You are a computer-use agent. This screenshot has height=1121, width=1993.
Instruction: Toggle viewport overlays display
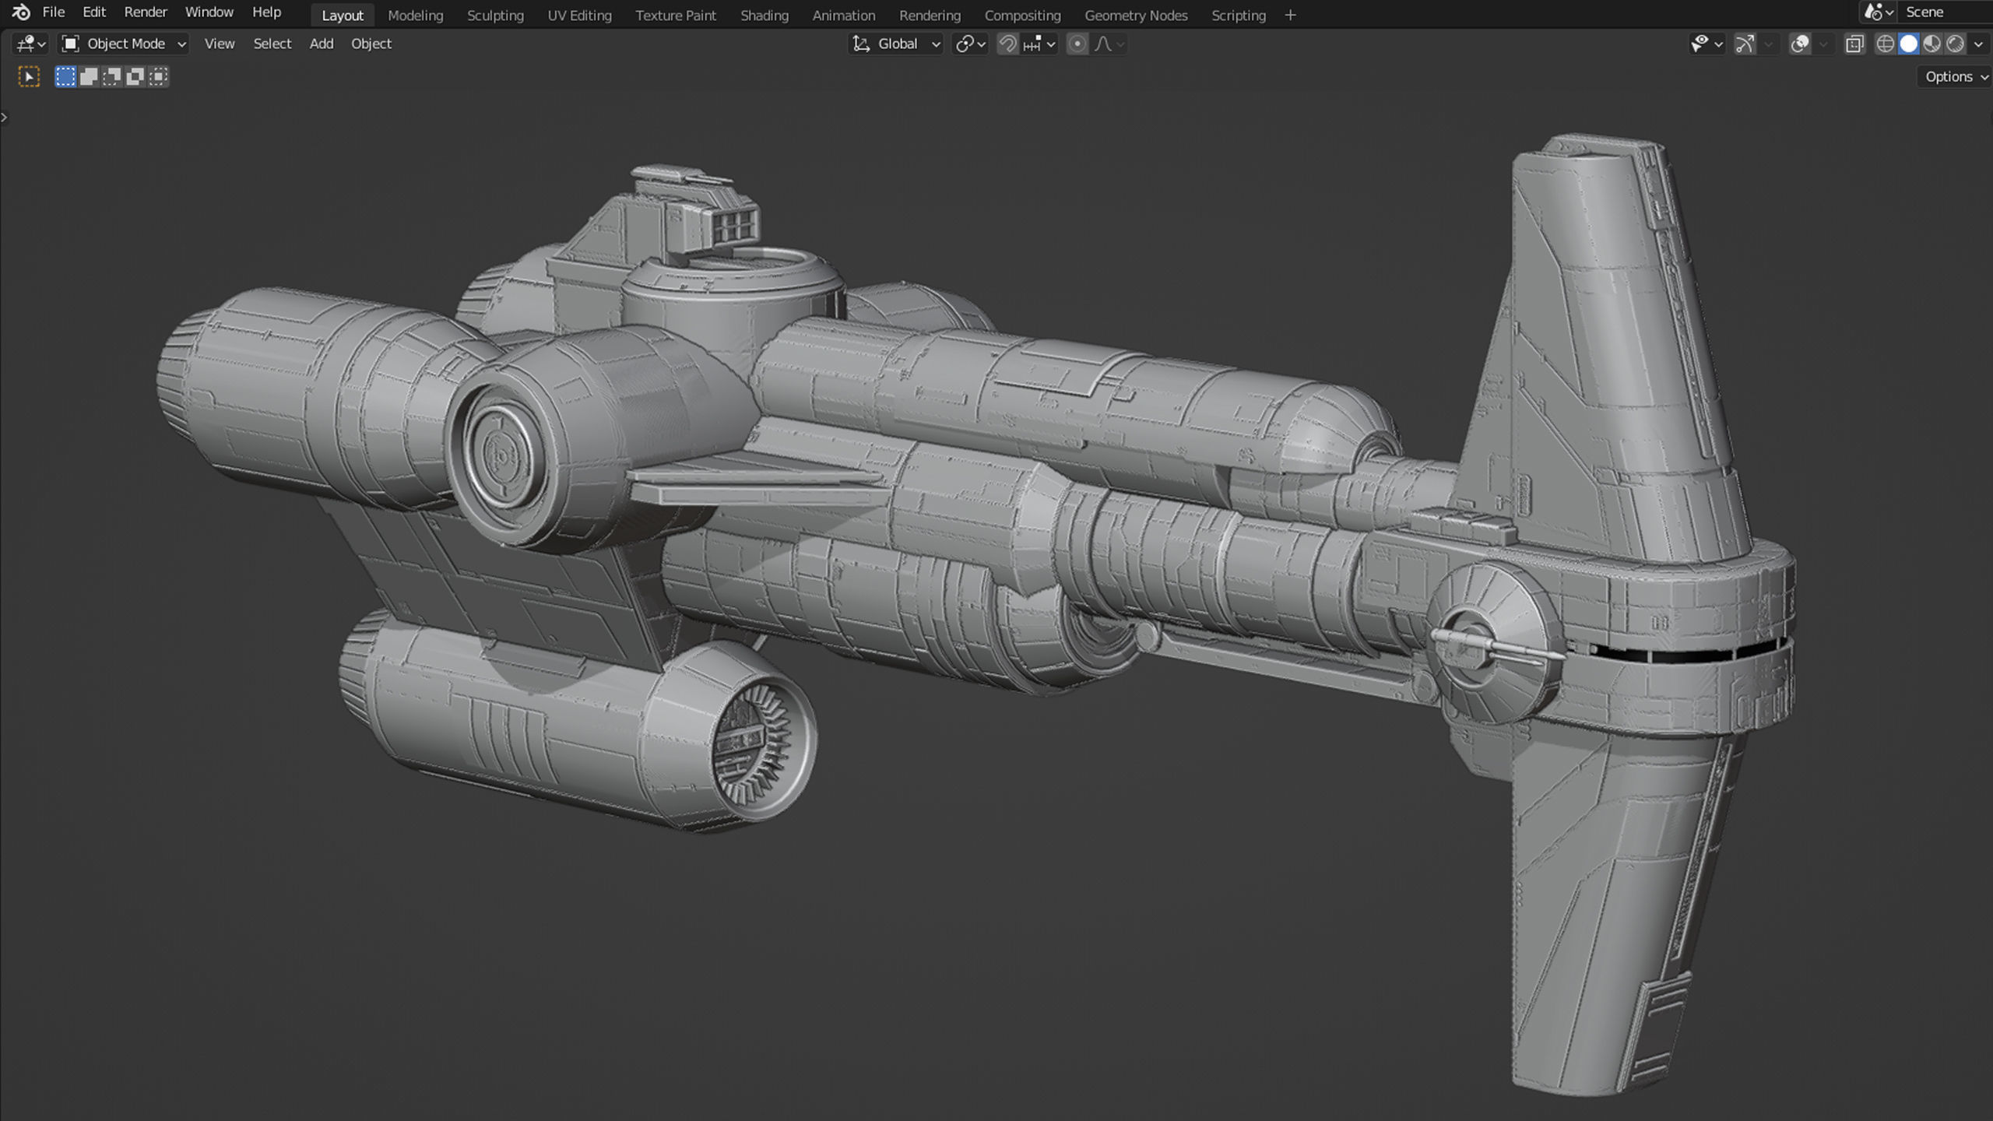tap(1800, 44)
